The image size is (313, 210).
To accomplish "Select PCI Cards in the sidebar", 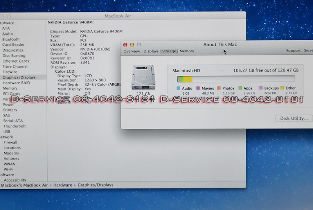I will pos(11,93).
